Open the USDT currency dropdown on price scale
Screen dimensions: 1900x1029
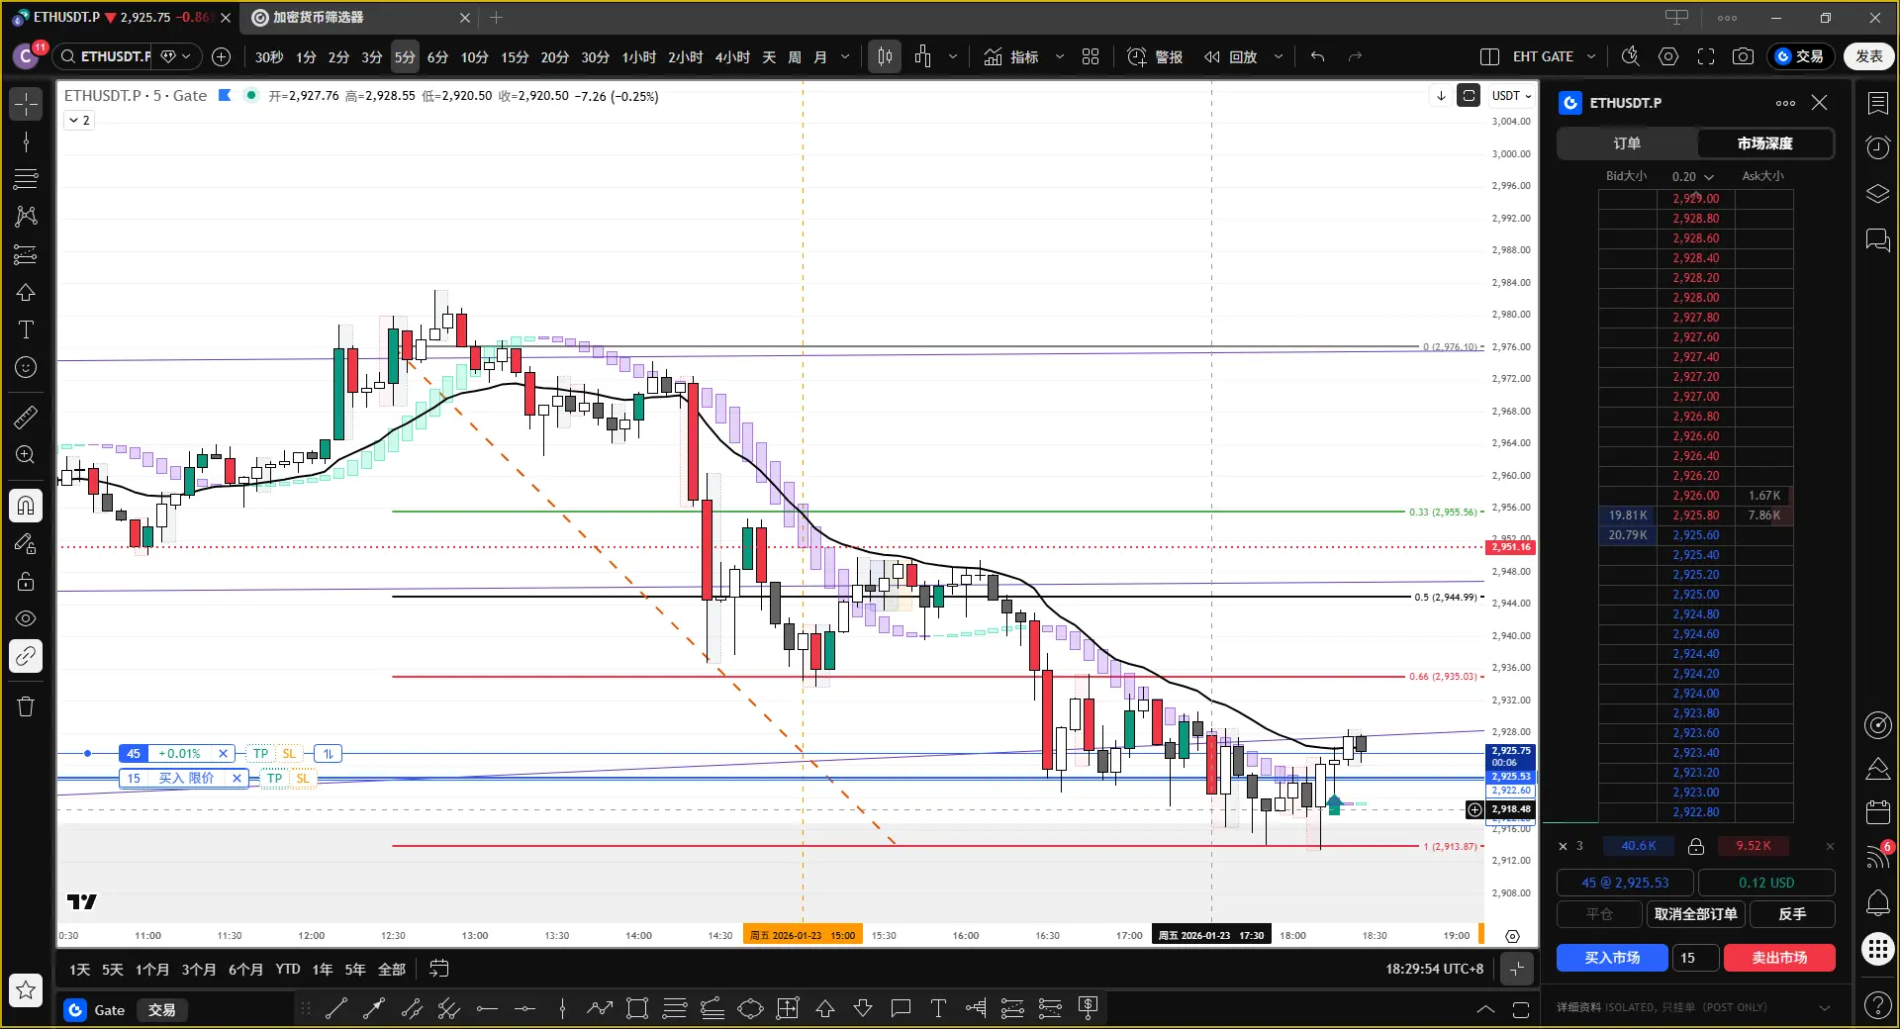pos(1511,96)
